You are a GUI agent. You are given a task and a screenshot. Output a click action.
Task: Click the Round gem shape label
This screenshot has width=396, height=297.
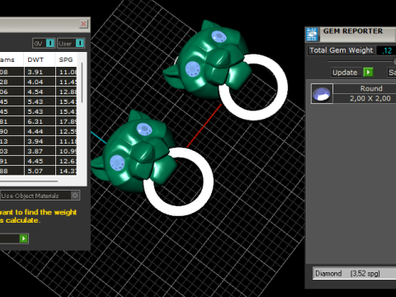[x=371, y=88]
